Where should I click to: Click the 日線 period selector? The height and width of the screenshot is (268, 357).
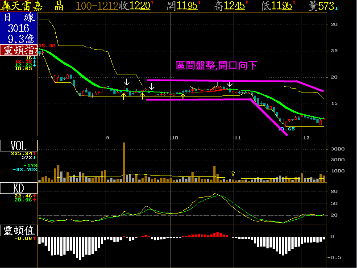pyautogui.click(x=19, y=18)
